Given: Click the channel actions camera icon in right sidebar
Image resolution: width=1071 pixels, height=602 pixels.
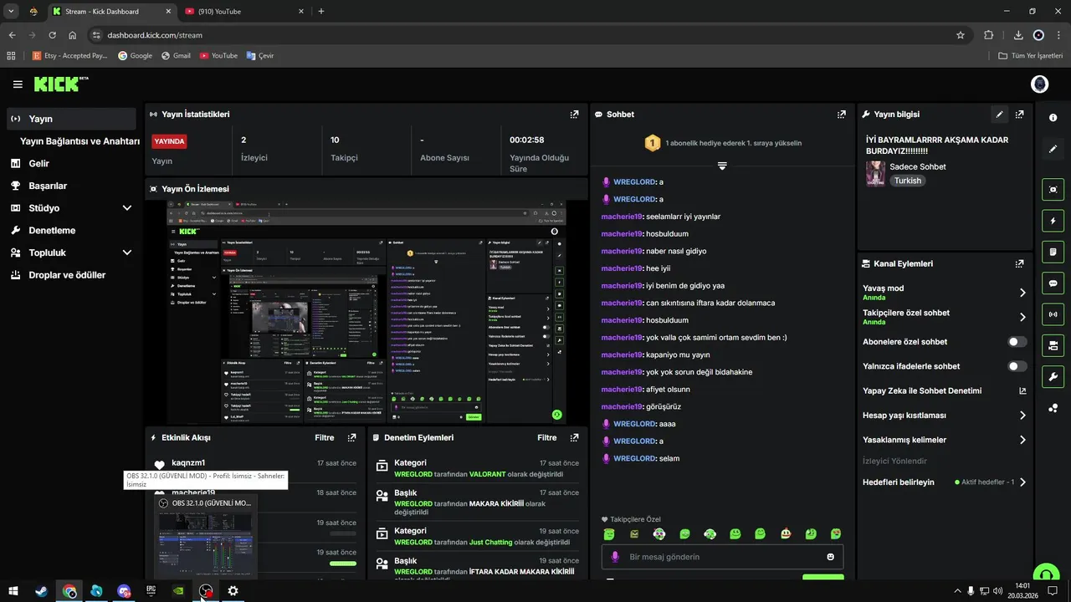Looking at the screenshot, I should tap(1053, 345).
